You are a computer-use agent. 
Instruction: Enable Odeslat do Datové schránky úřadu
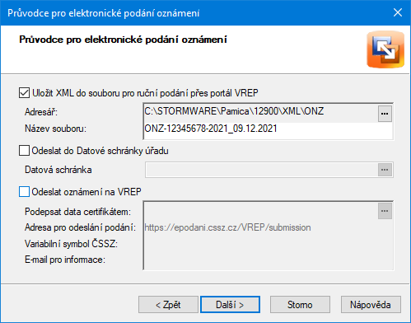(x=24, y=151)
